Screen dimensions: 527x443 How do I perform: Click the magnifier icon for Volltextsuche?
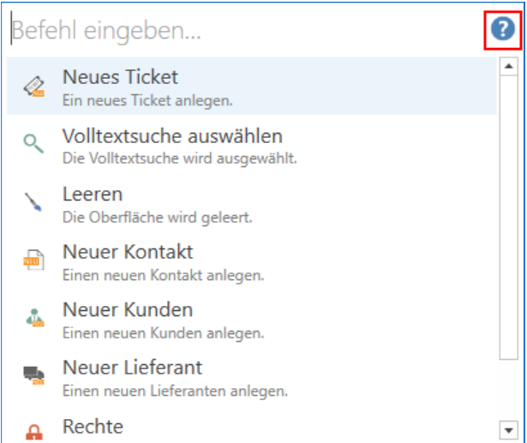(x=33, y=144)
